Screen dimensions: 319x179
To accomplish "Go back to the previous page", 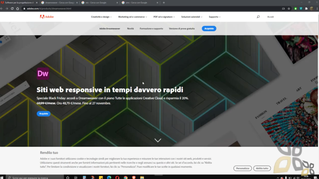I will [2, 8].
